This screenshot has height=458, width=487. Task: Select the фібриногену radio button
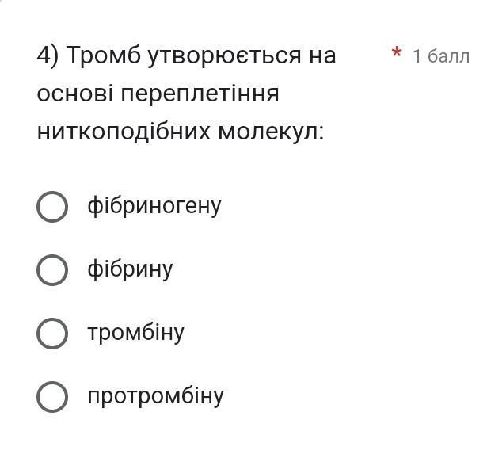(x=52, y=206)
